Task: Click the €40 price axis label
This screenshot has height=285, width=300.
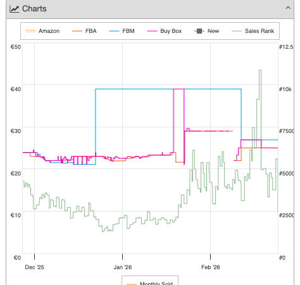Action: (16, 89)
